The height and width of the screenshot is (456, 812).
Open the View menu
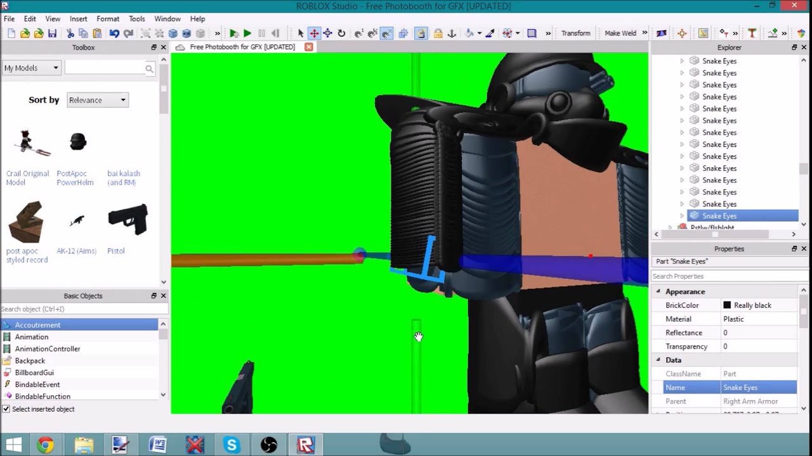click(x=53, y=19)
